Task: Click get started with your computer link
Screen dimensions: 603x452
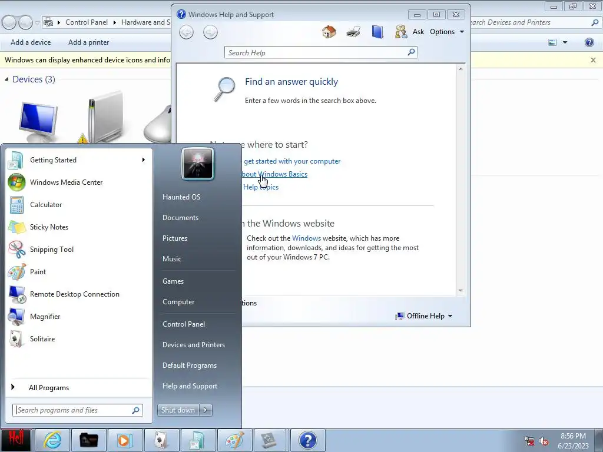Action: [292, 161]
